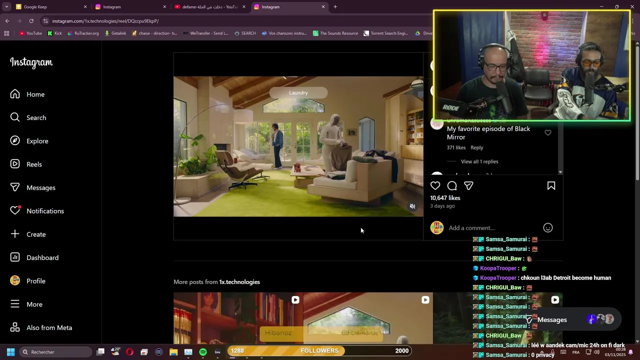Viewport: 640px width, 360px height.
Task: Open Reels section
Action: pos(26,164)
